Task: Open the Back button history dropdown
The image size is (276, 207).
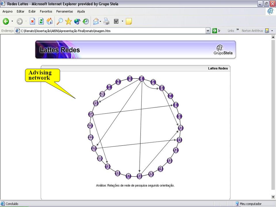Action: (x=12, y=22)
